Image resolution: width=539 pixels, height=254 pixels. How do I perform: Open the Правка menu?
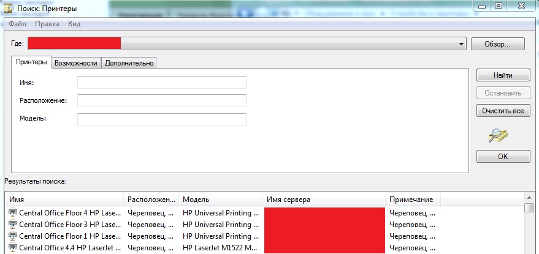coord(47,24)
